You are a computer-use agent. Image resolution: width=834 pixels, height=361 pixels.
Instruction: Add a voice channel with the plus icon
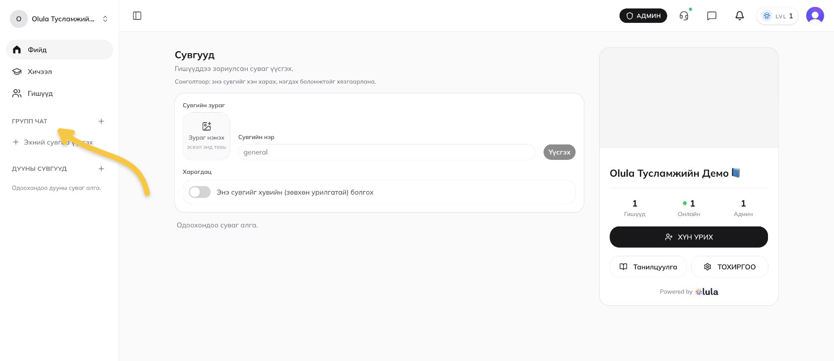pos(101,169)
